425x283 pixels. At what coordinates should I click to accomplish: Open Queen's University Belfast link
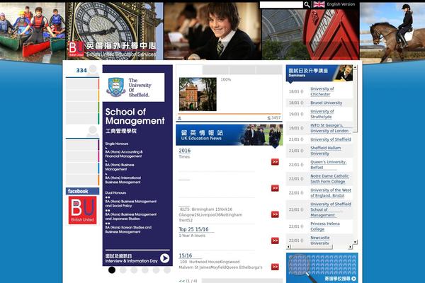(328, 165)
